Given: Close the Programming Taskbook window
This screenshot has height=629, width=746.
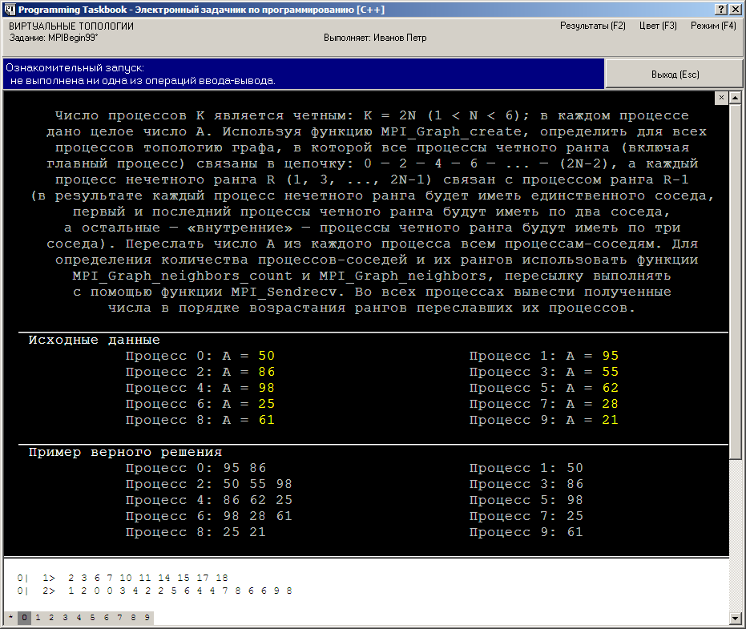Looking at the screenshot, I should [x=736, y=7].
